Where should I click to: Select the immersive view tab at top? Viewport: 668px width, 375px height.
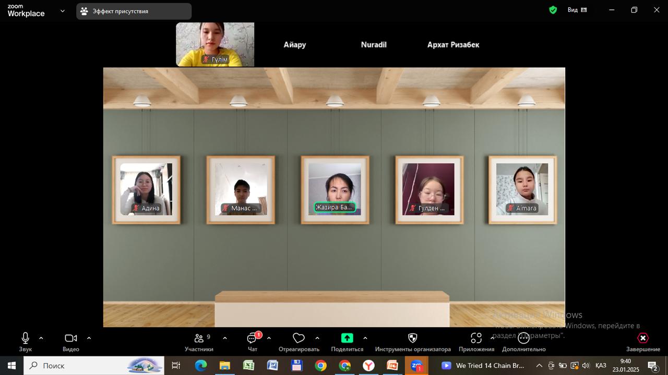134,11
